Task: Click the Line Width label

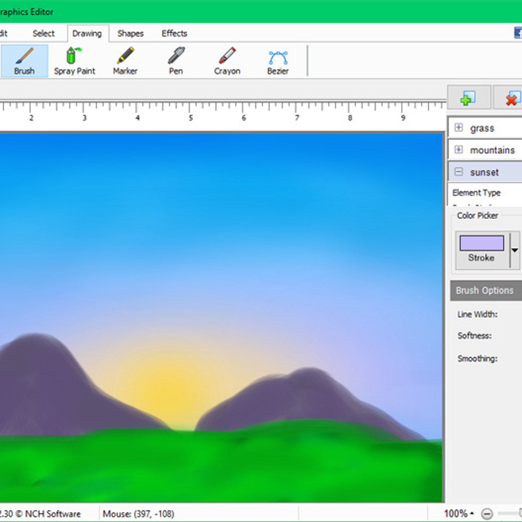Action: [477, 314]
